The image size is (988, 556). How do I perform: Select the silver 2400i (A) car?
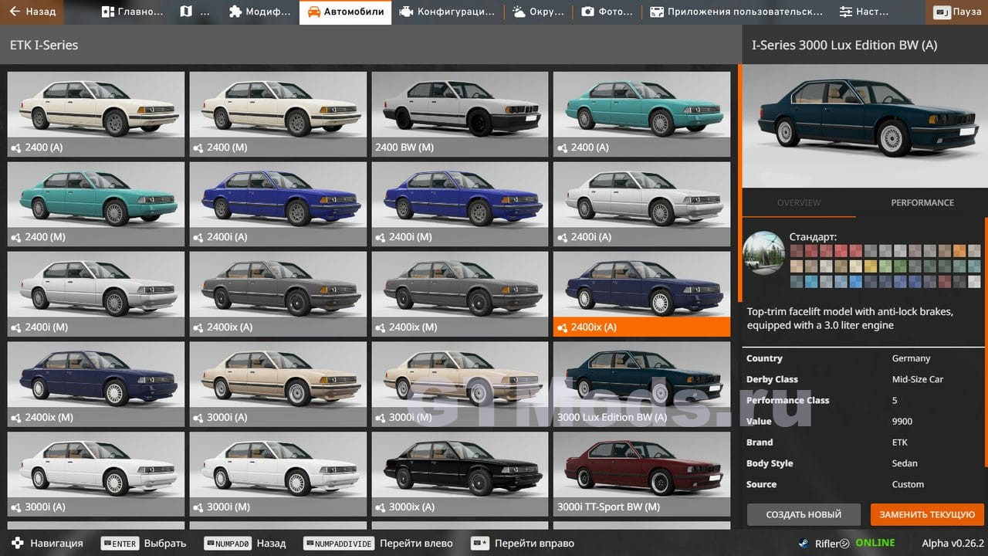point(641,204)
